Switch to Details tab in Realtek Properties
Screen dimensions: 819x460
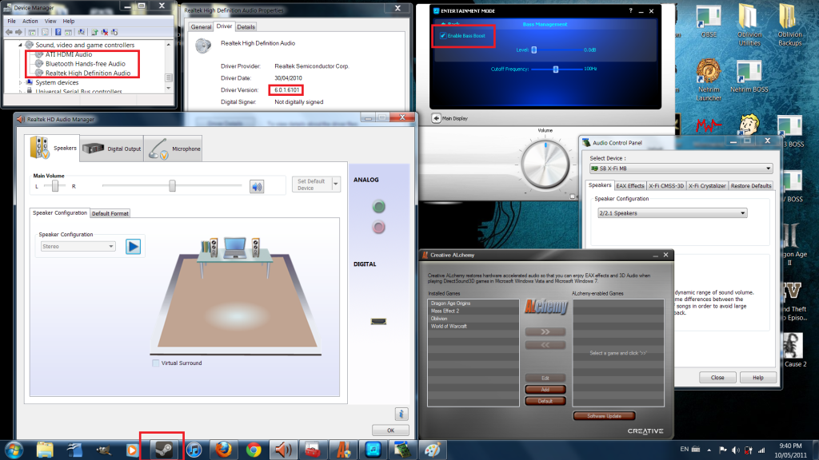click(246, 27)
